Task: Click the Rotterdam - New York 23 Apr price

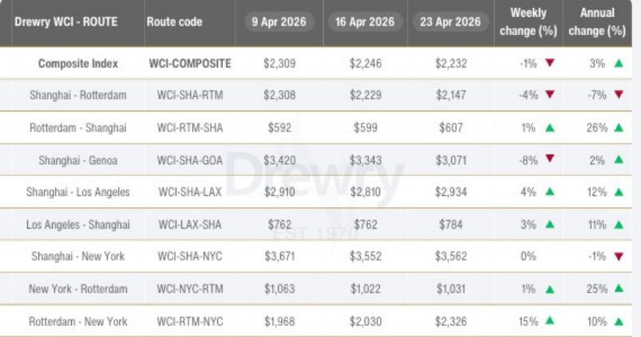Action: tap(450, 322)
